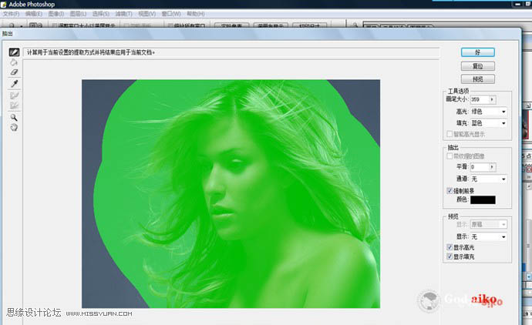Click the 画笔大小 brush size field

pos(478,99)
